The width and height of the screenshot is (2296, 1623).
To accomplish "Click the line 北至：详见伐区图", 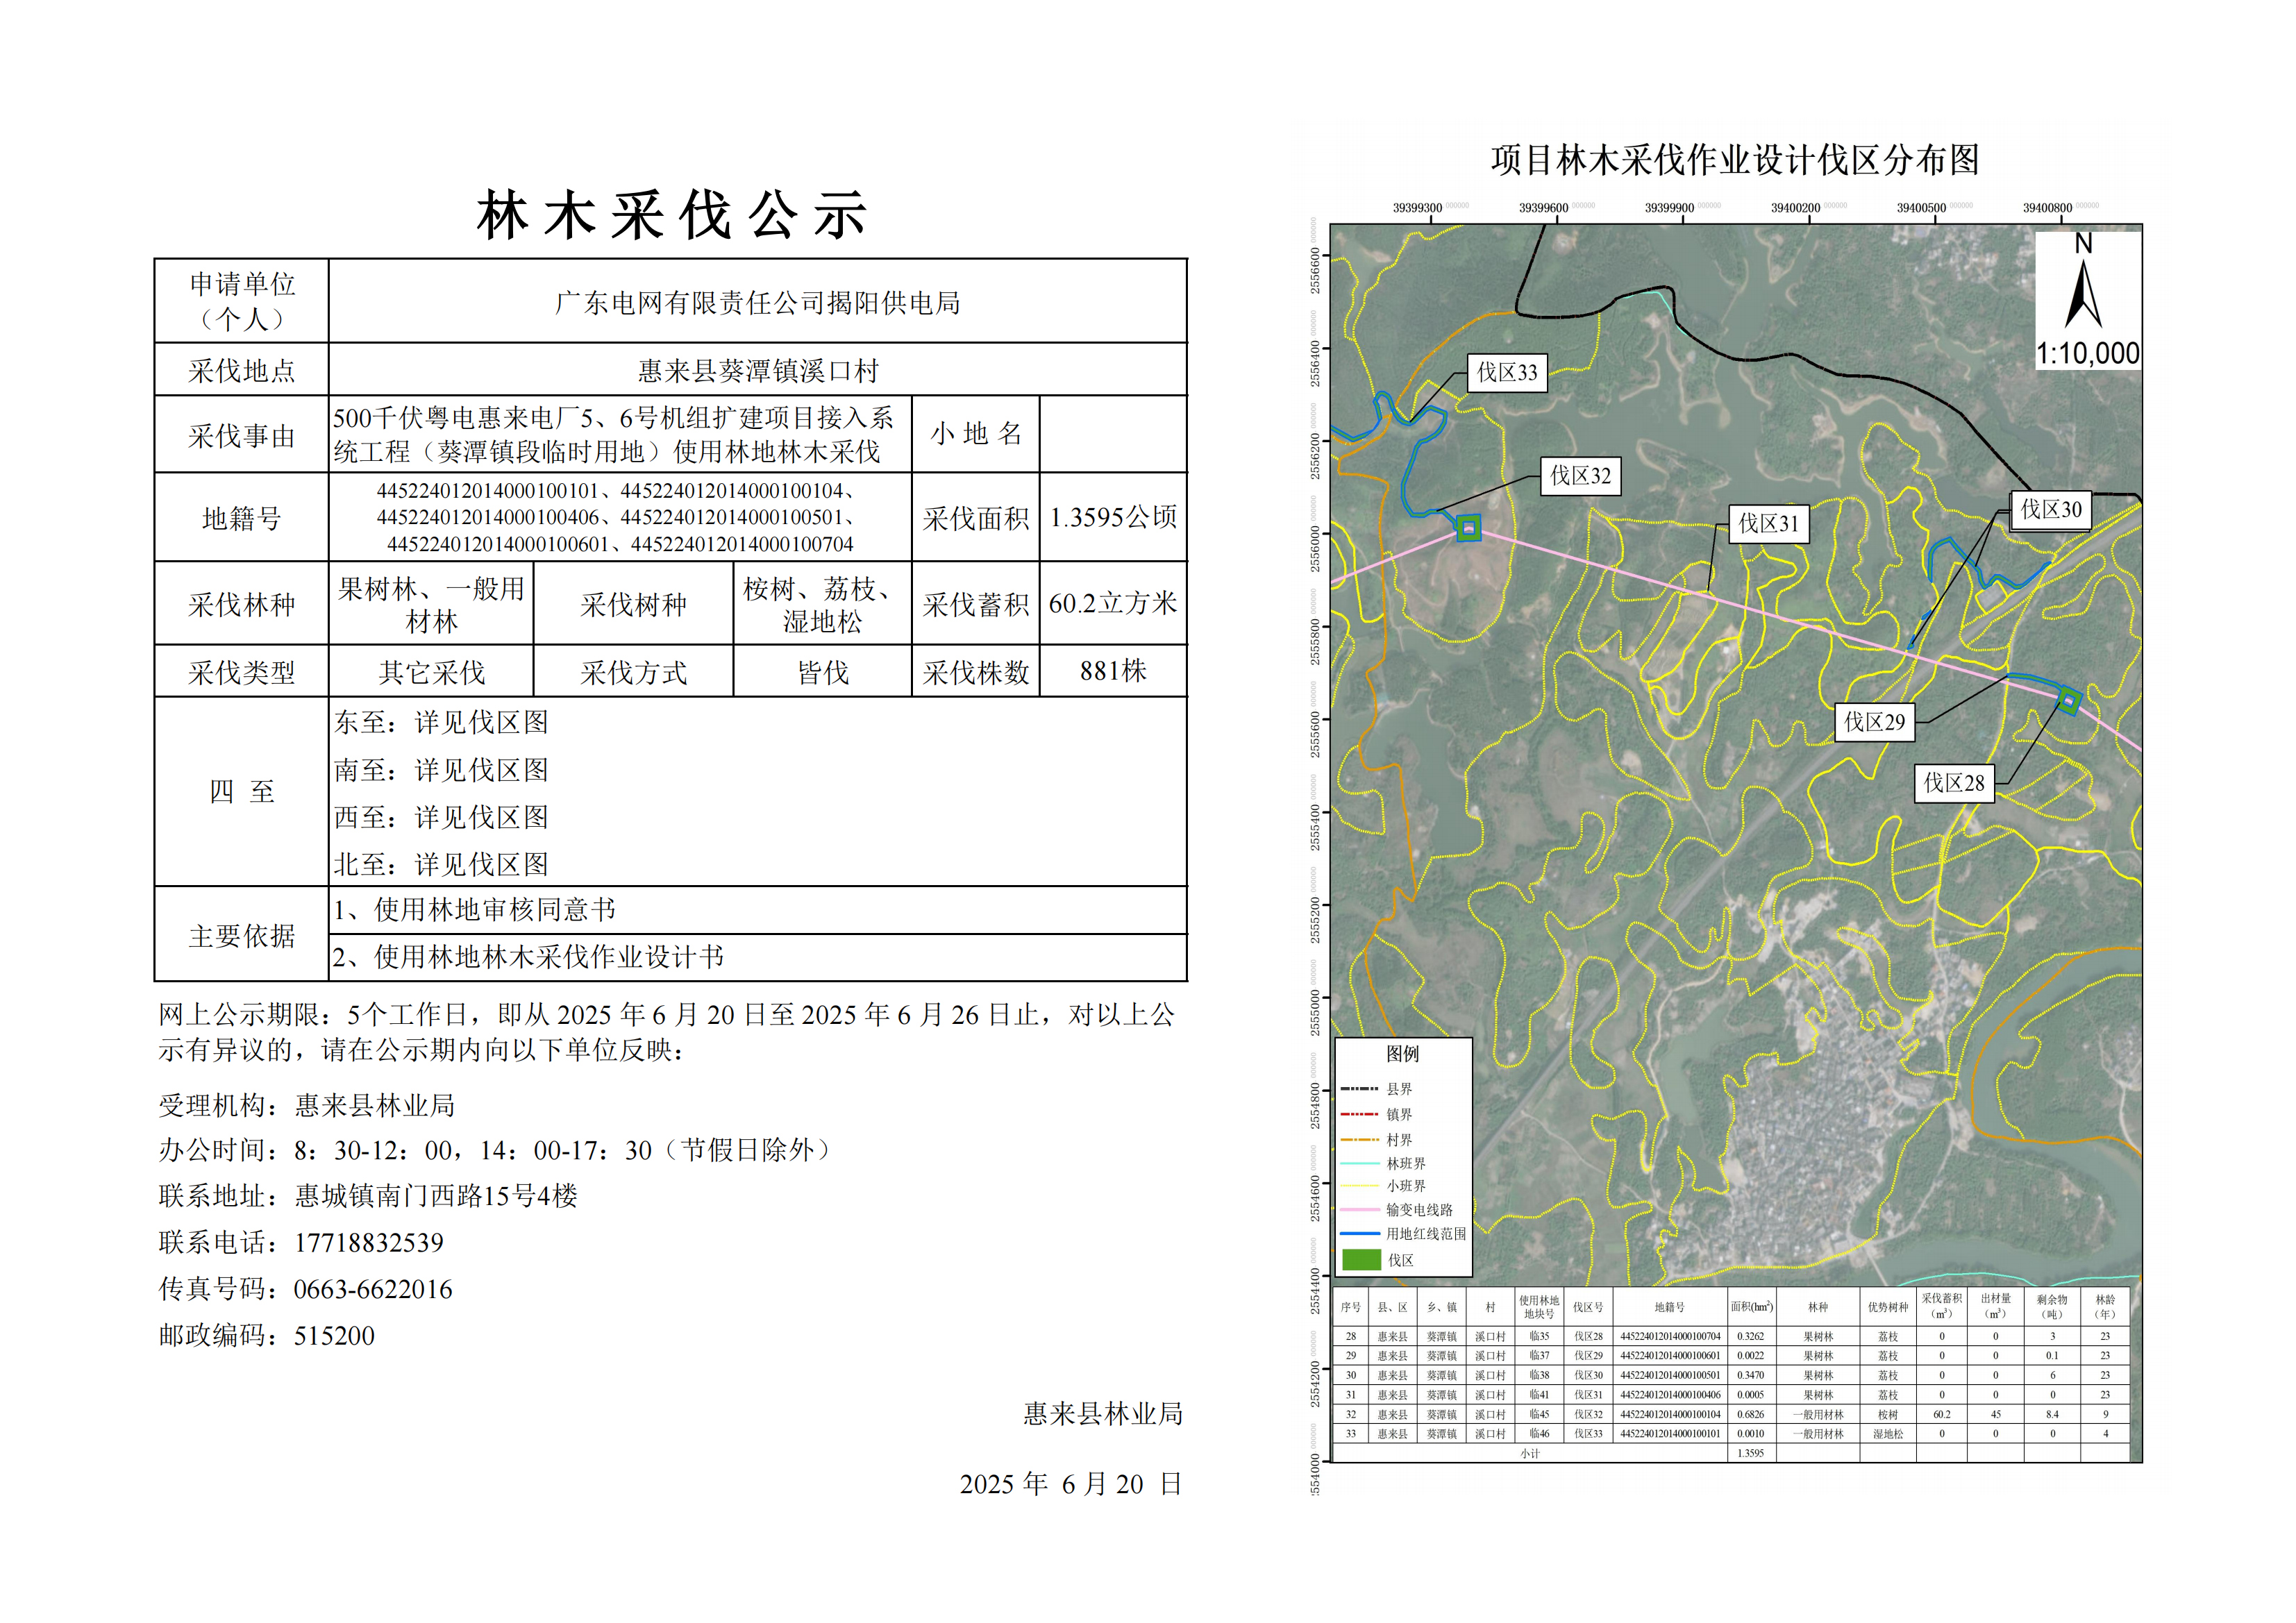I will (441, 864).
